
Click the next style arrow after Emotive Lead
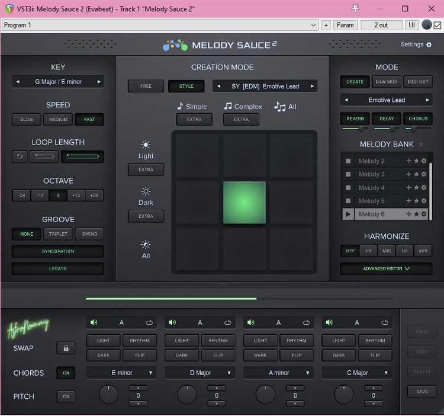pos(312,86)
